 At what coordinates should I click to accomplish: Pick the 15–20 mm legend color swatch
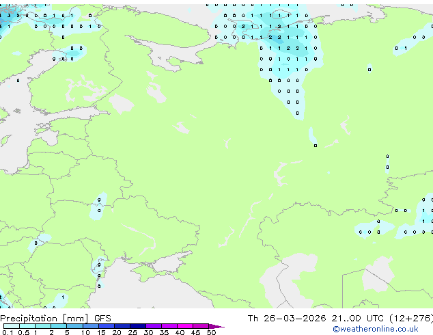coord(106,326)
